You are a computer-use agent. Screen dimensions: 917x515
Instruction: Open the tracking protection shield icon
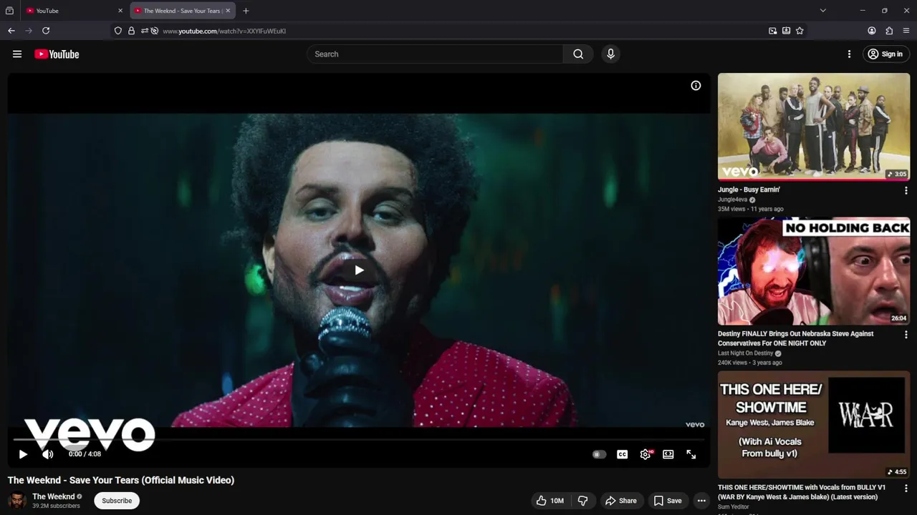[118, 31]
